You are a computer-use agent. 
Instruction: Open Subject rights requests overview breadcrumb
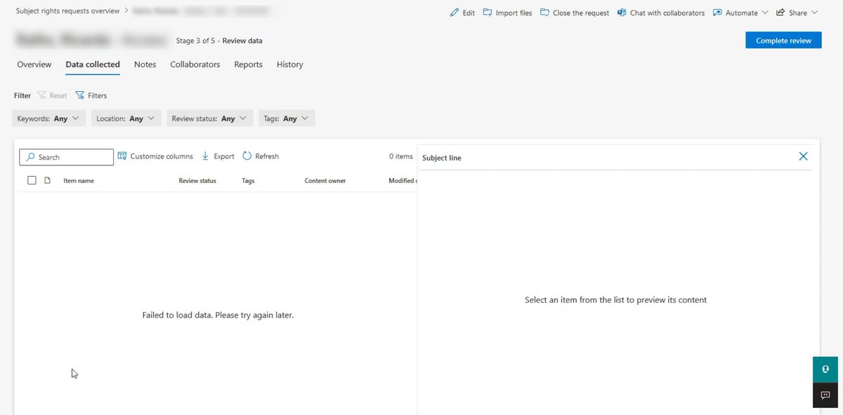click(68, 11)
